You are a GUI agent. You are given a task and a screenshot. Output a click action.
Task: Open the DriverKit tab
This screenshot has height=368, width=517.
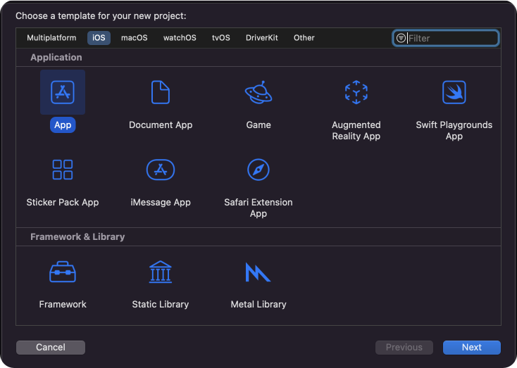pos(261,38)
